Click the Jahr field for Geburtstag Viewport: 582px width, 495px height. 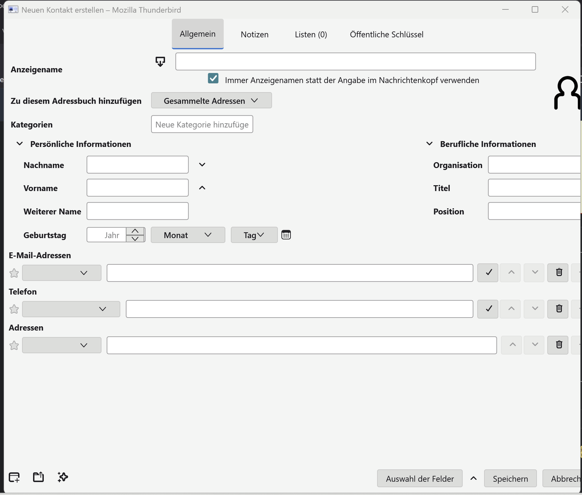click(107, 235)
